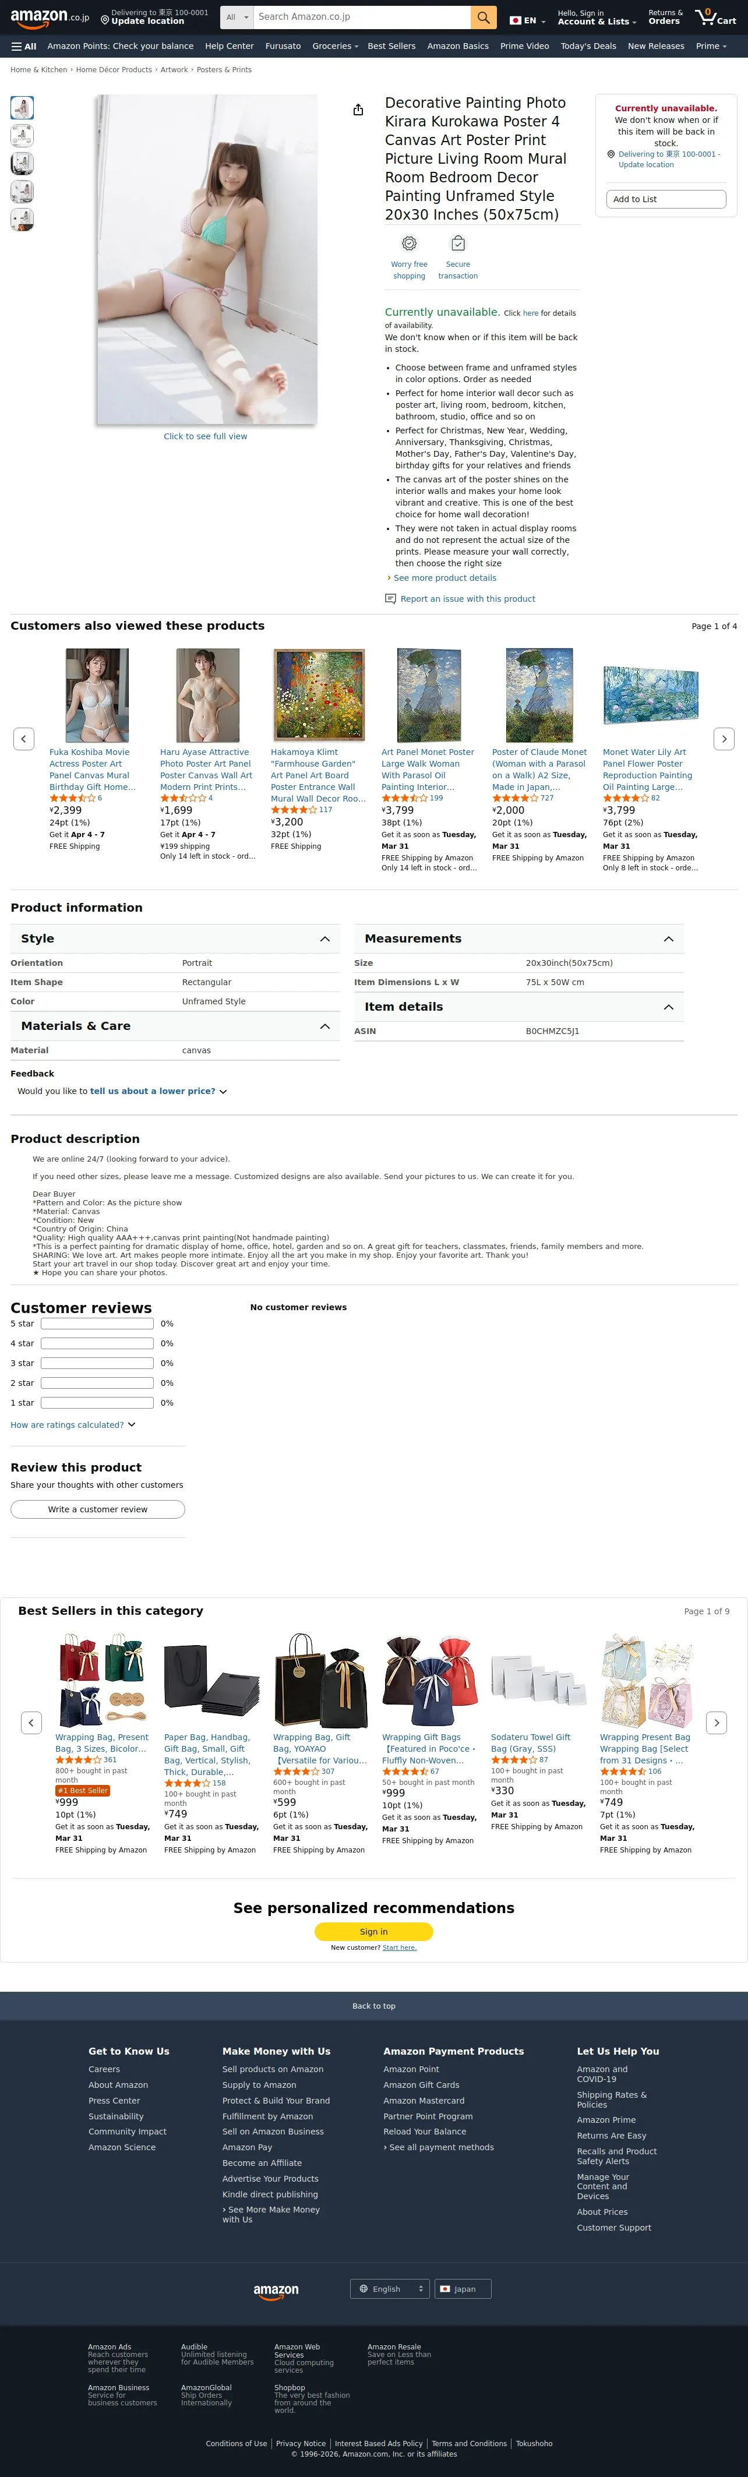Select the second product thumbnail
The image size is (748, 2477).
(22, 136)
